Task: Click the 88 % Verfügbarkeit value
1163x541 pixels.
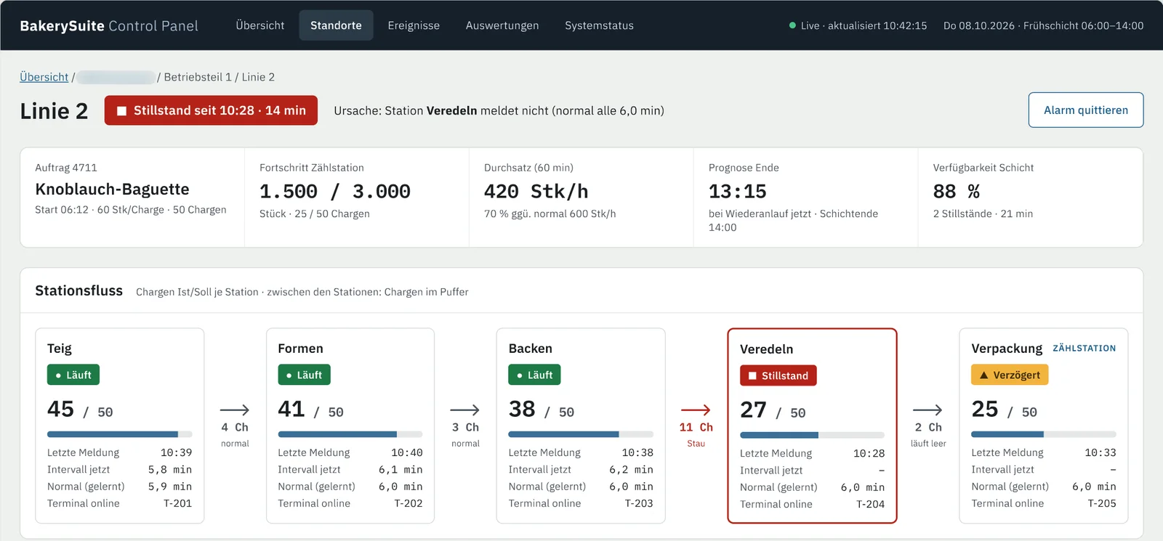Action: click(957, 192)
